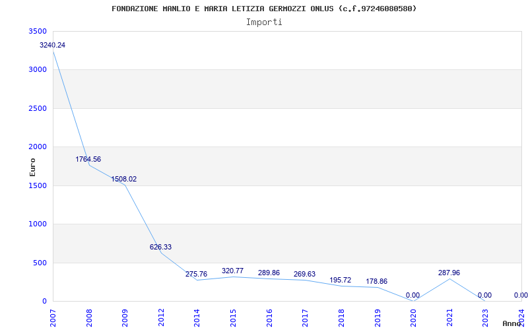528x330 pixels.
Task: Click the 2019 year axis label
Action: 377,318
